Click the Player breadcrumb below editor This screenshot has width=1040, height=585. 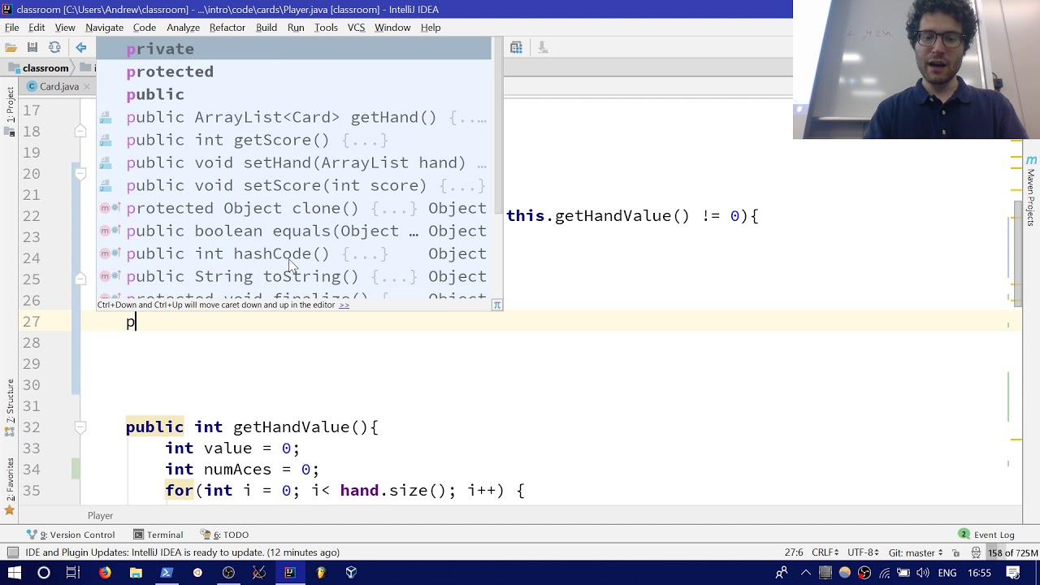(x=100, y=515)
